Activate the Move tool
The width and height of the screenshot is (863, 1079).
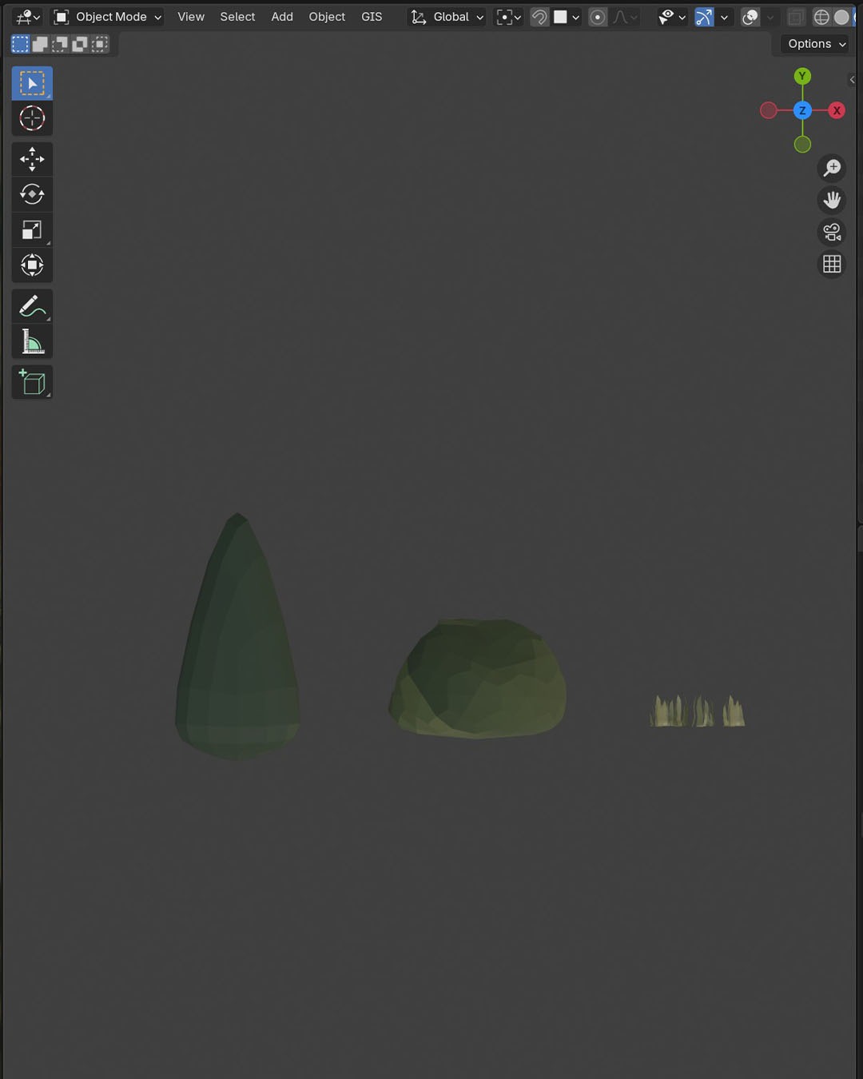pyautogui.click(x=32, y=159)
